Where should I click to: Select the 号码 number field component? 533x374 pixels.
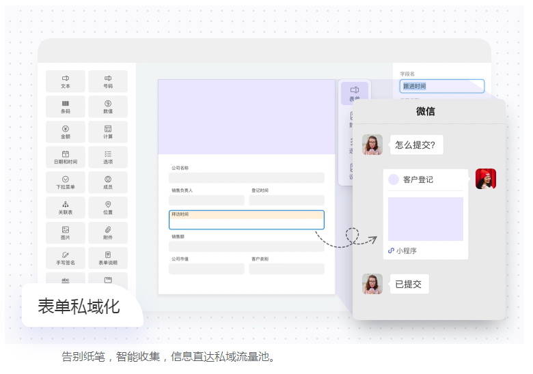point(108,81)
